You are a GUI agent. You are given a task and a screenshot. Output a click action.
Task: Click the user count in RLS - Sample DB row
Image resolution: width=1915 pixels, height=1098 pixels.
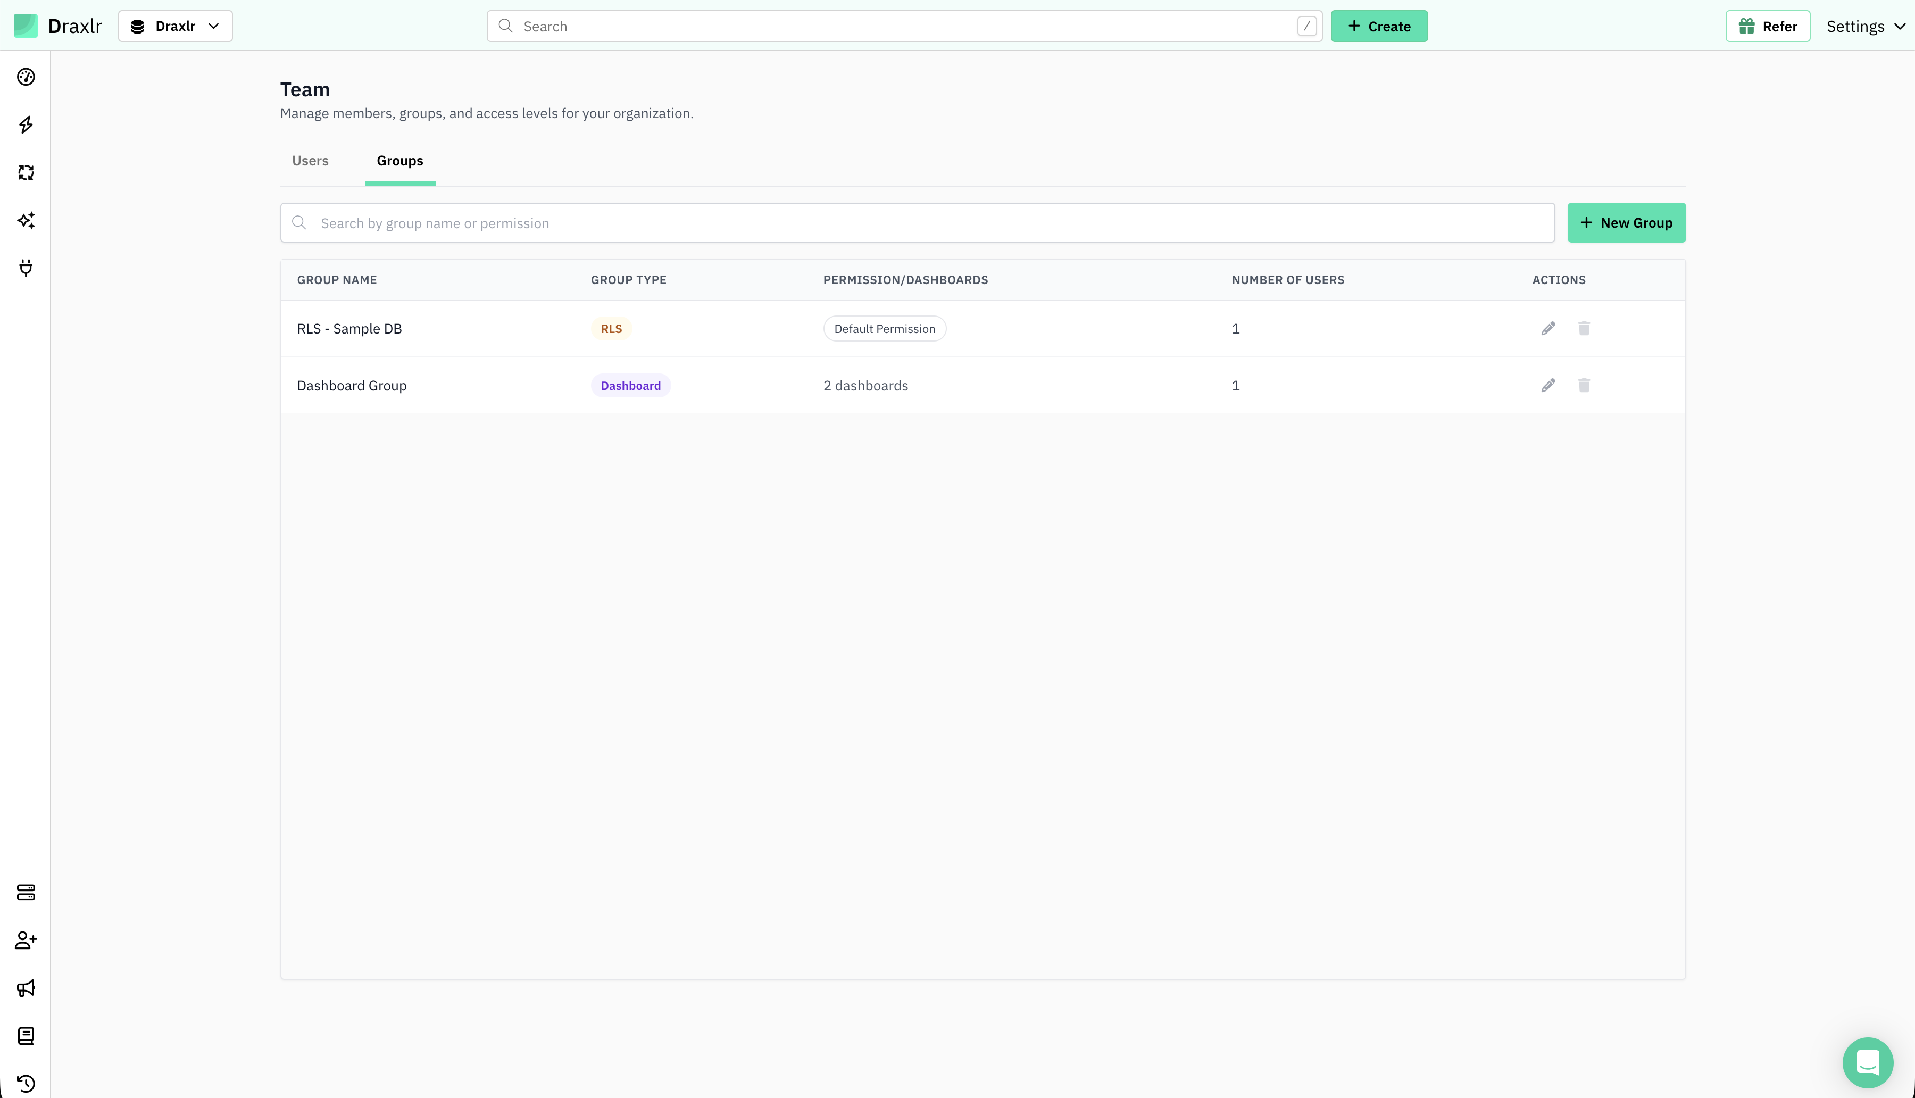coord(1235,329)
